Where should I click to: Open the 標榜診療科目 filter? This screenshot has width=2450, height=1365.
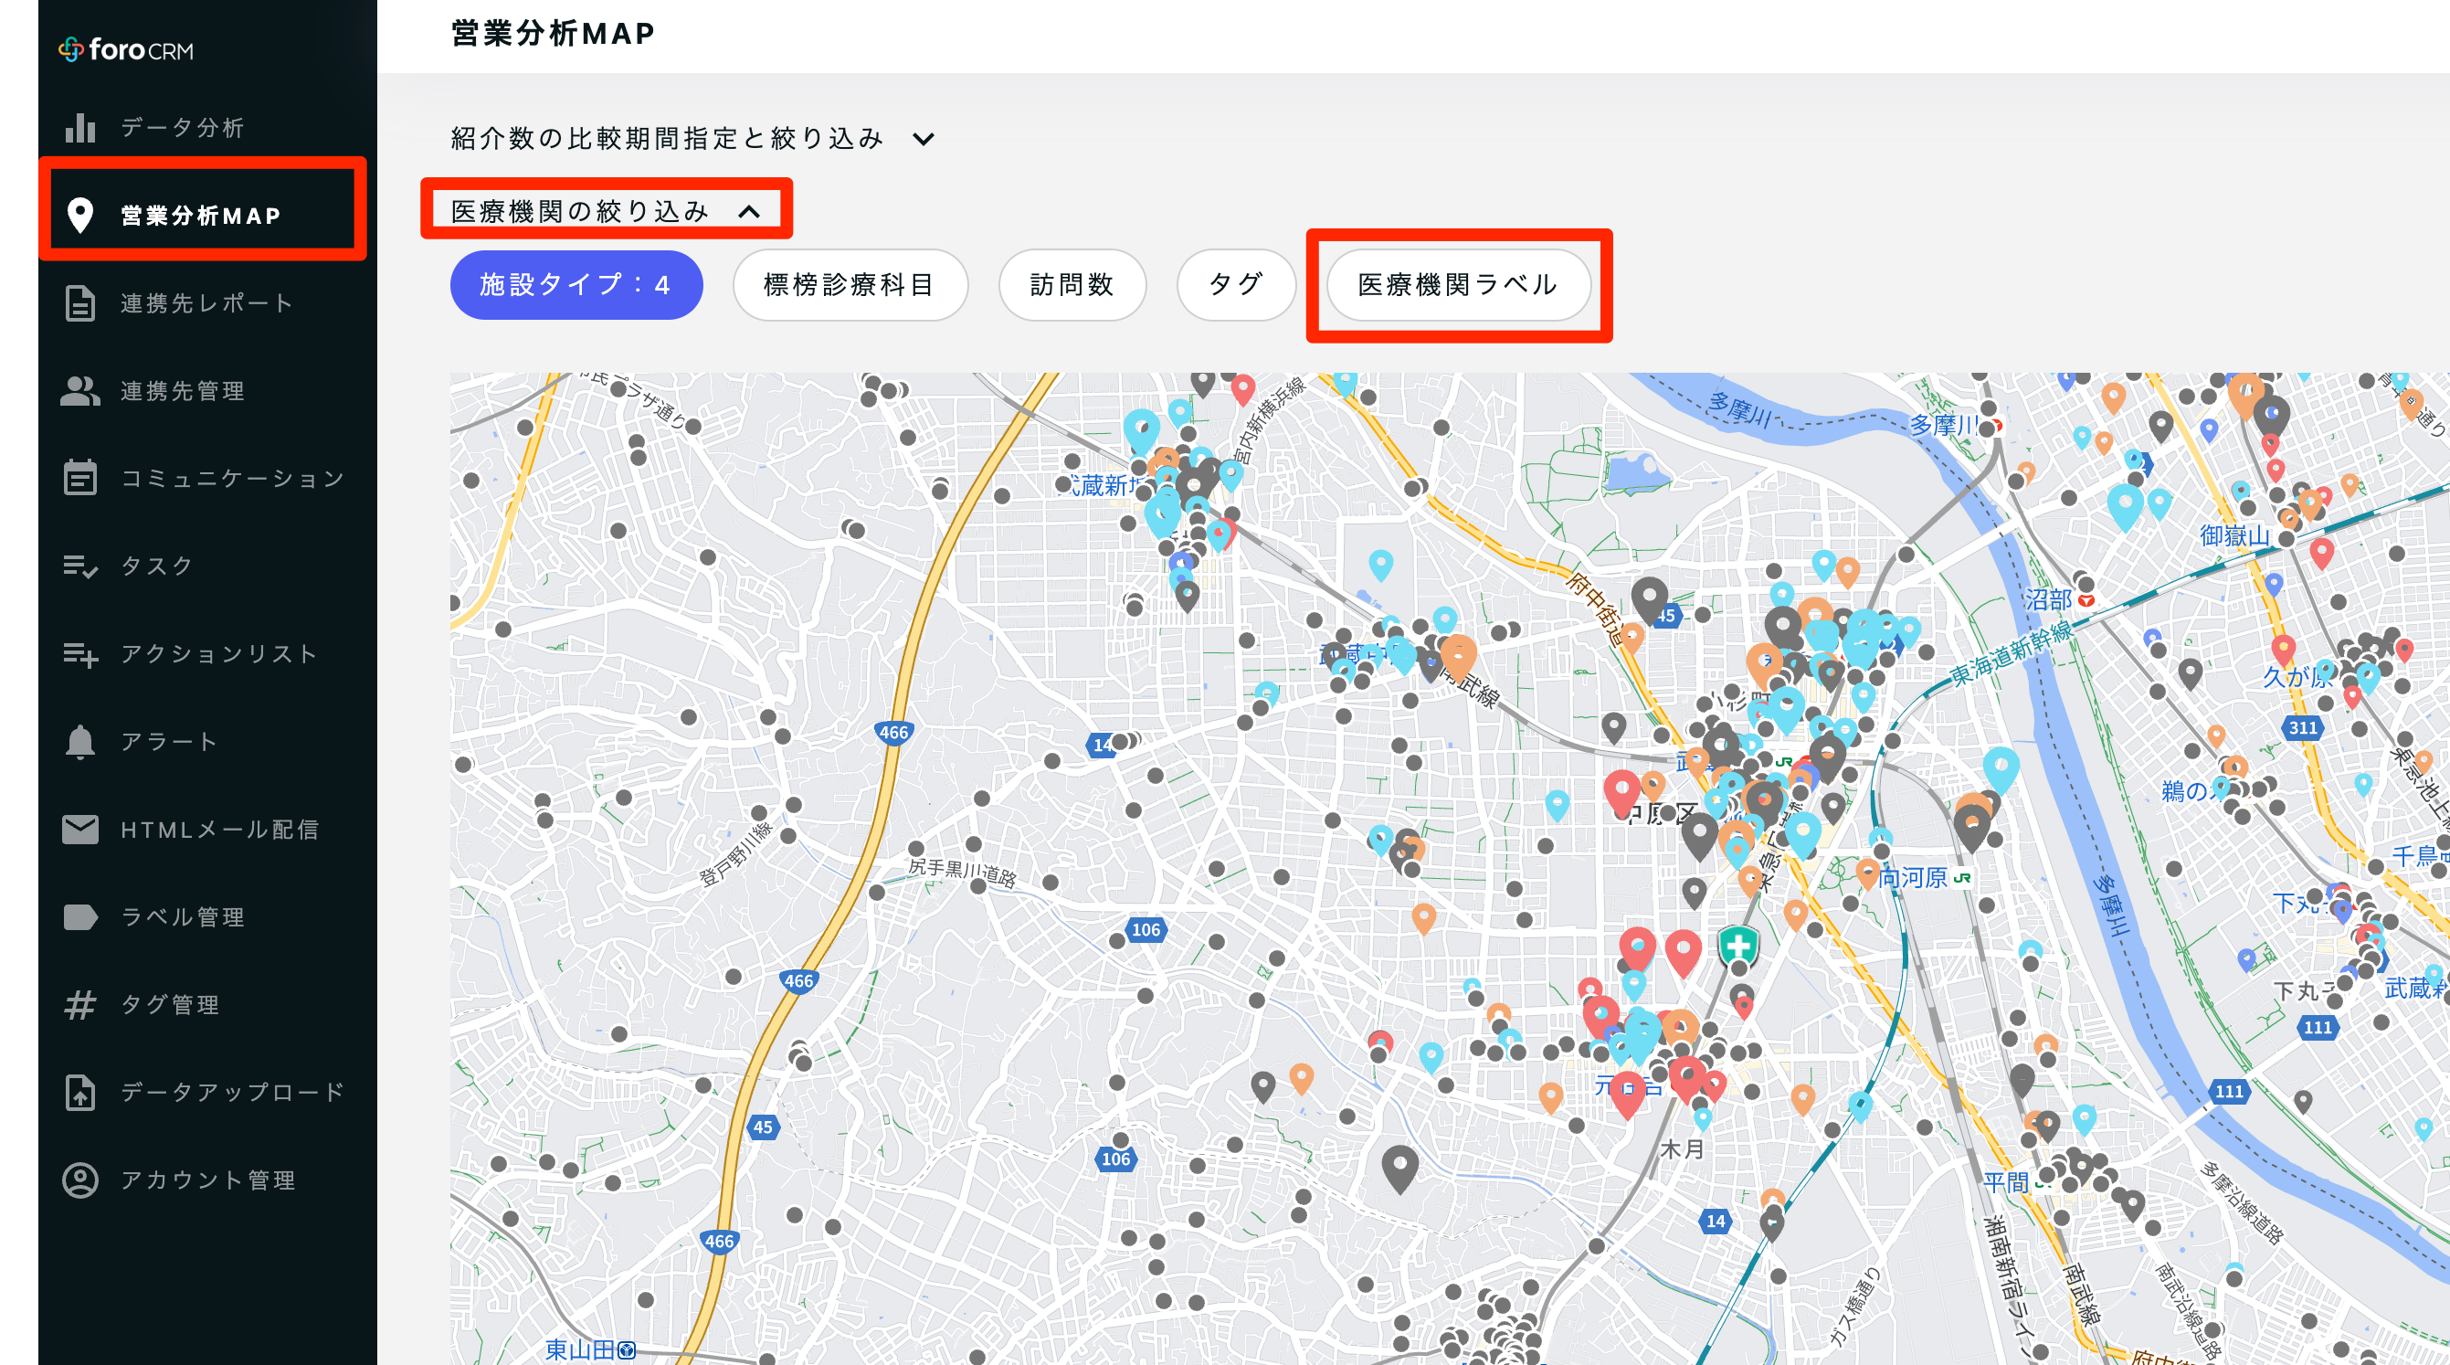pos(850,284)
